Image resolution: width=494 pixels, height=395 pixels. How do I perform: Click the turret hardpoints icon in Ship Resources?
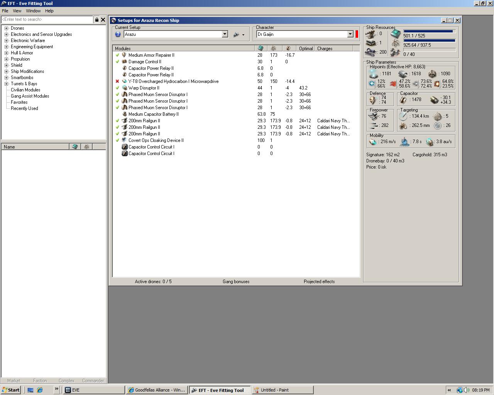tap(371, 34)
